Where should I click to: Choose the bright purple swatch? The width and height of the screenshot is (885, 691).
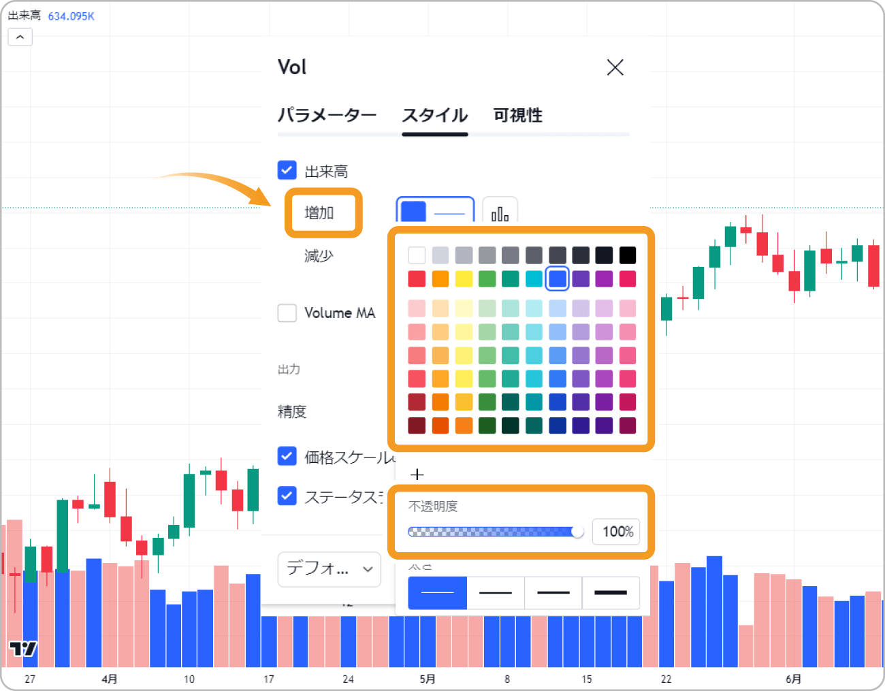tap(605, 278)
